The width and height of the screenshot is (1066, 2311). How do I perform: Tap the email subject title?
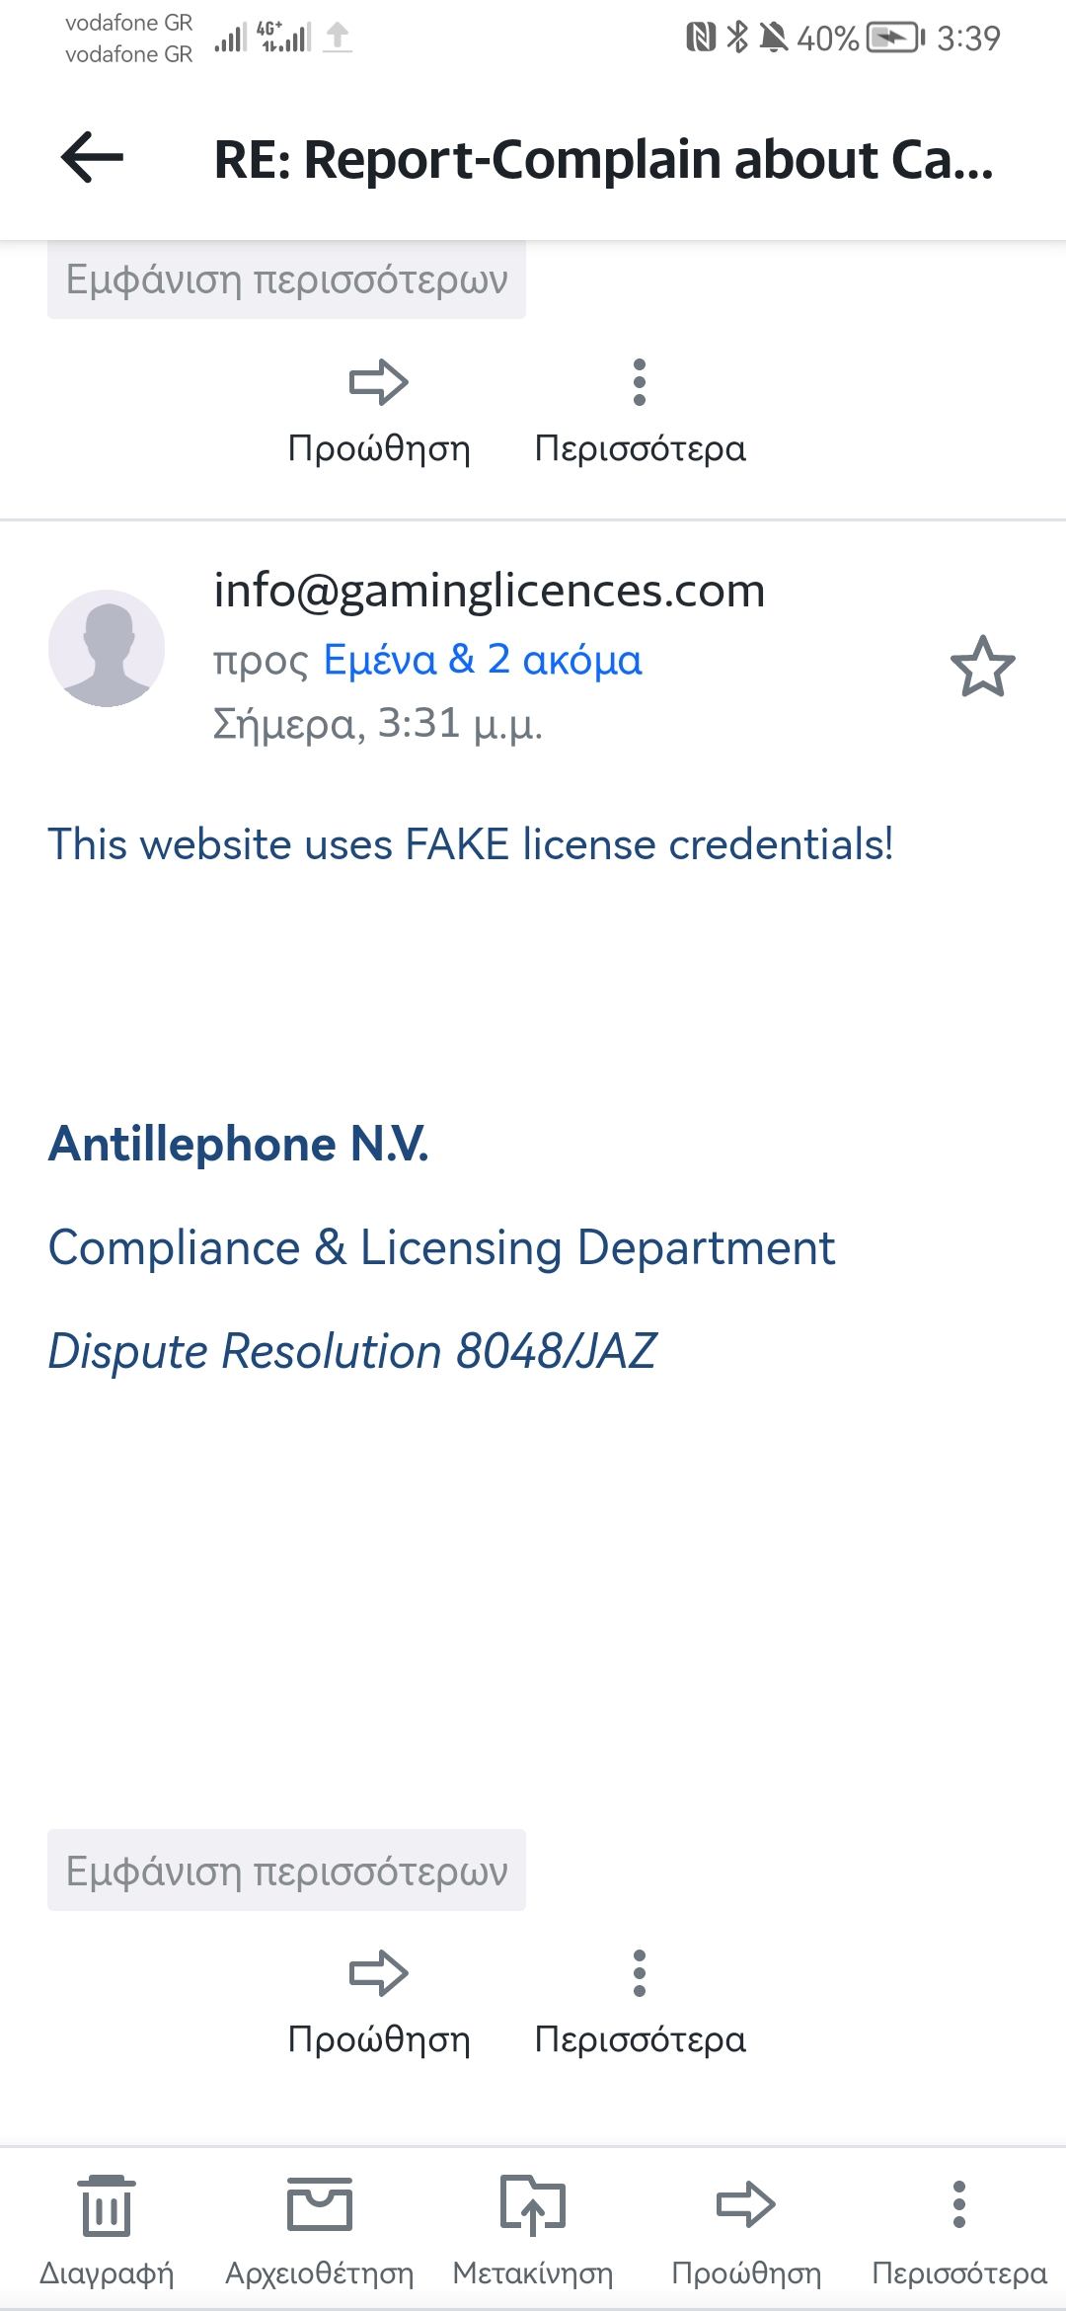click(x=603, y=160)
